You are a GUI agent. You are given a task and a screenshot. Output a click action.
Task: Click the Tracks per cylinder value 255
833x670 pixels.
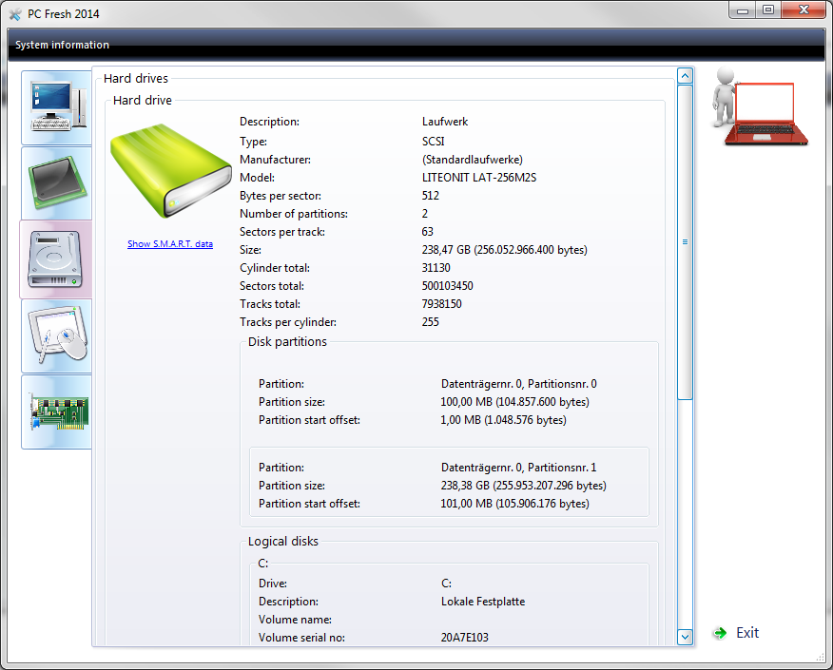[431, 322]
